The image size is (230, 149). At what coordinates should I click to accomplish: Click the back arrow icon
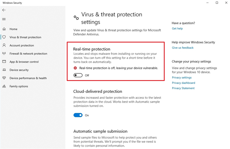pyautogui.click(x=4, y=10)
